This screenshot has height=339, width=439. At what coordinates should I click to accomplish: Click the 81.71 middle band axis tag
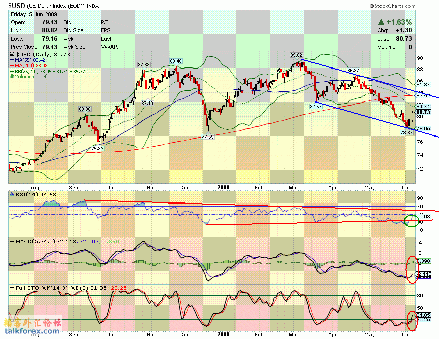pyautogui.click(x=423, y=106)
